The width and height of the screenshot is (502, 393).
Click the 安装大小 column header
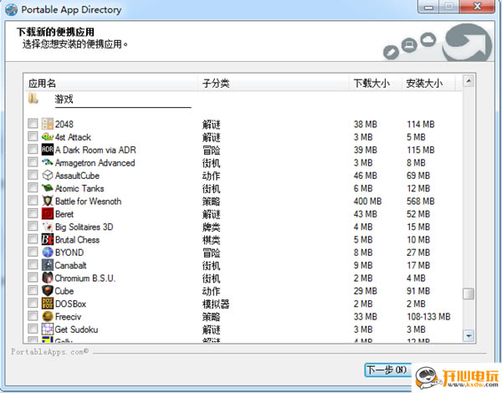click(430, 84)
